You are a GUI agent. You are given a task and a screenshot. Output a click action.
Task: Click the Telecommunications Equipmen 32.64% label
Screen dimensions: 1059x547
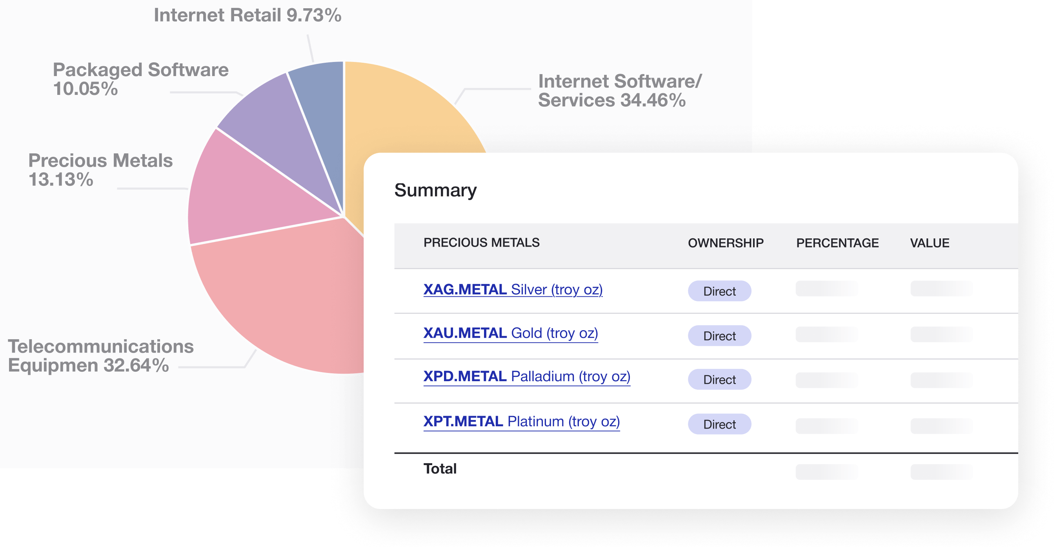(100, 356)
